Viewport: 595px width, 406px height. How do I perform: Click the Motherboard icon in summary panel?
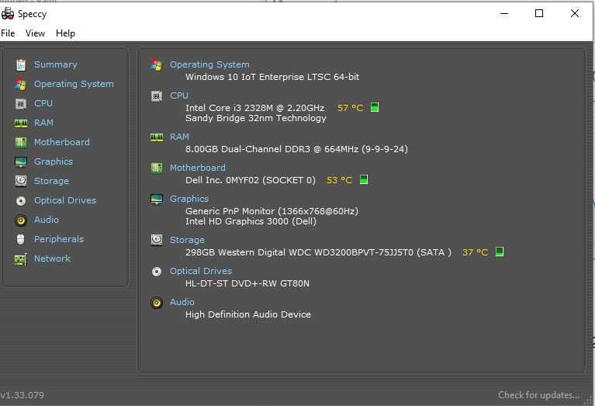pyautogui.click(x=157, y=168)
